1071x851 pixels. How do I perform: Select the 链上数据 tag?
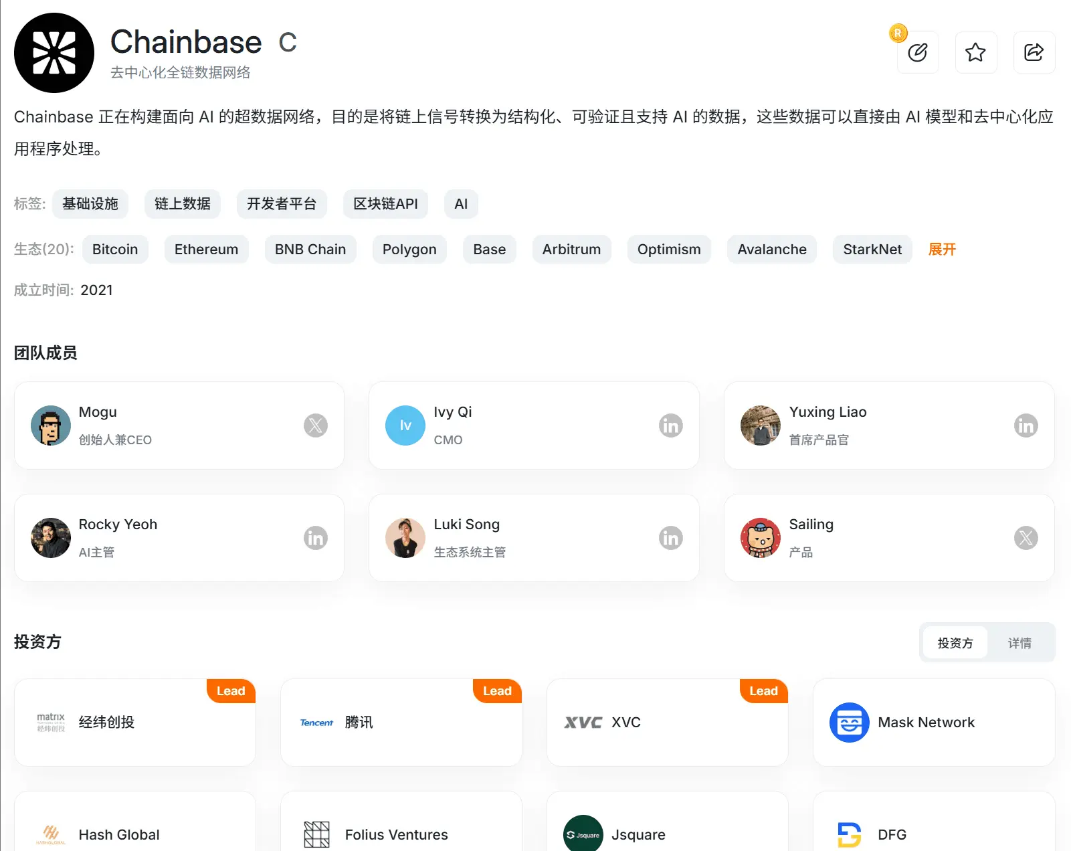183,204
